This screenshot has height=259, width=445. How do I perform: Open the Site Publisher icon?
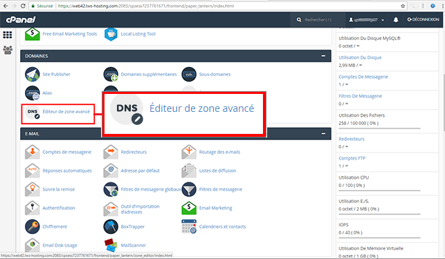click(32, 74)
